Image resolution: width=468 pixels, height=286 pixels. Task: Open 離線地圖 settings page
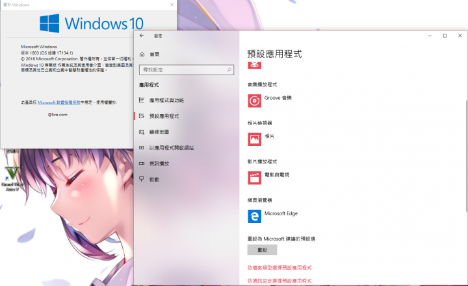coord(159,132)
